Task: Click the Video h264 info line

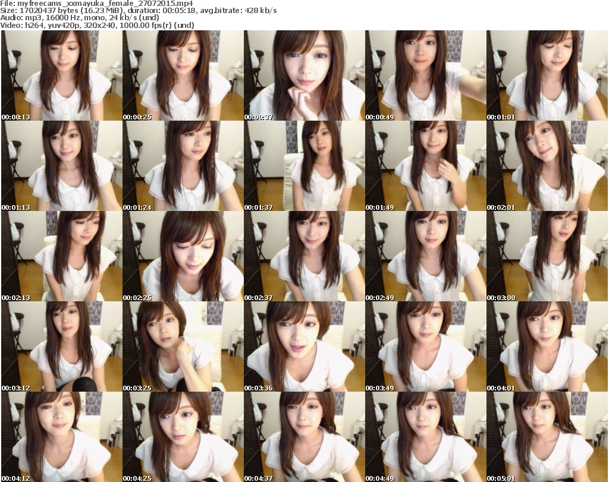Action: 97,25
